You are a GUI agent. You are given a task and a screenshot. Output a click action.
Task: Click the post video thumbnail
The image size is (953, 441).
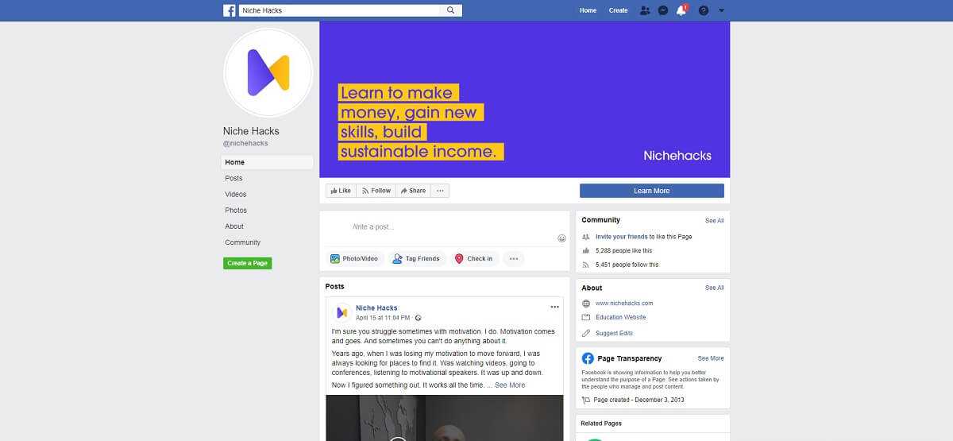point(445,418)
